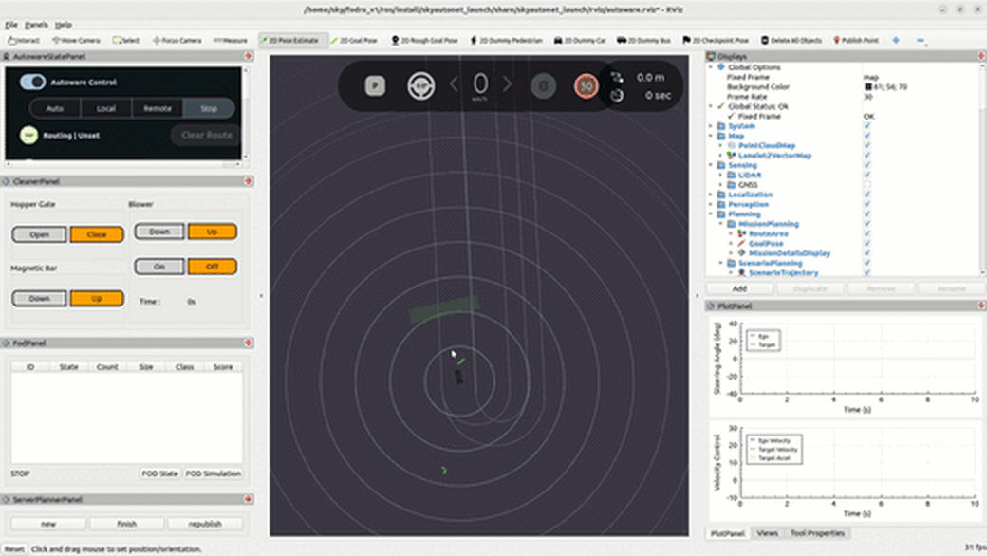987x556 pixels.
Task: Expand the Perception folder
Action: tap(711, 204)
